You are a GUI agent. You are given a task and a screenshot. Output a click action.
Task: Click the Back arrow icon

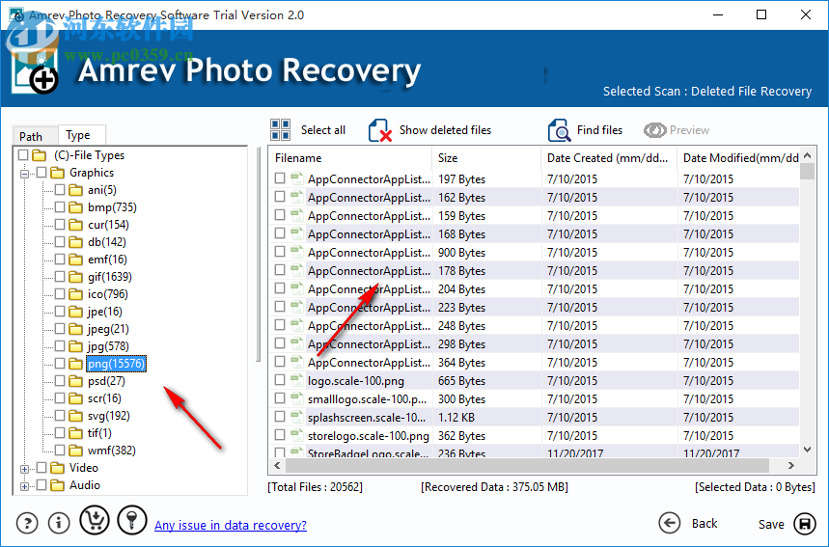tap(670, 523)
